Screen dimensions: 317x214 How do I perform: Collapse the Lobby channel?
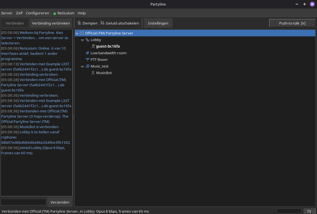coord(82,40)
